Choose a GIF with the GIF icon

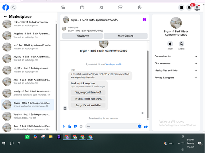(81, 126)
